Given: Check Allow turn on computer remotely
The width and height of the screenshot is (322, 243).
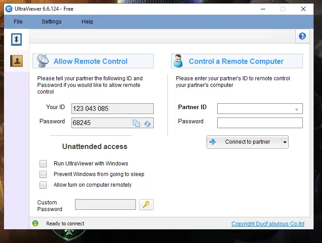Looking at the screenshot, I should 43,185.
